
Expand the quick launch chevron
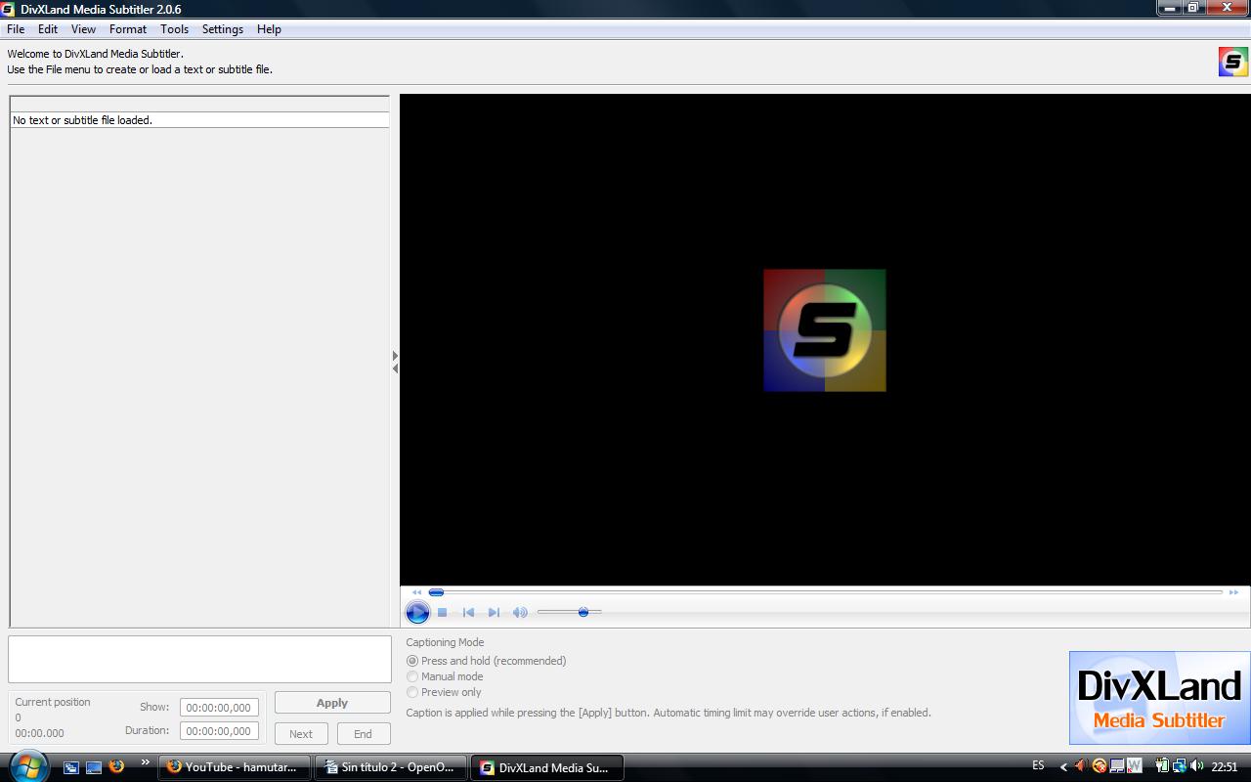pos(146,762)
